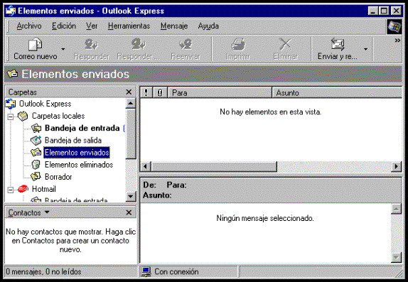Image resolution: width=408 pixels, height=282 pixels.
Task: Sort by attachment paperclip column
Action: click(160, 92)
